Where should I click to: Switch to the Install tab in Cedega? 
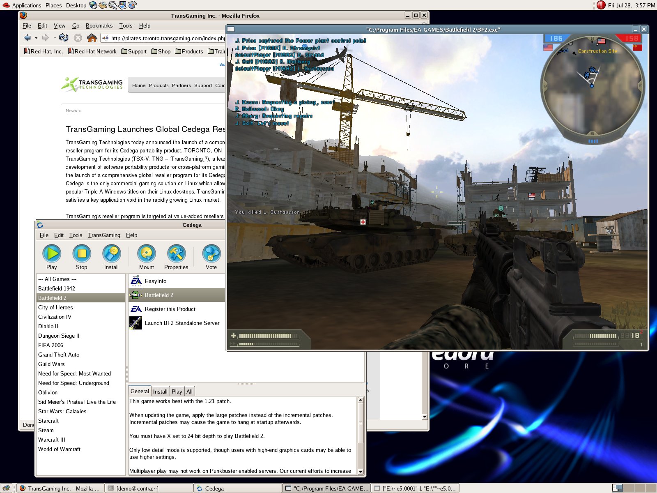160,392
